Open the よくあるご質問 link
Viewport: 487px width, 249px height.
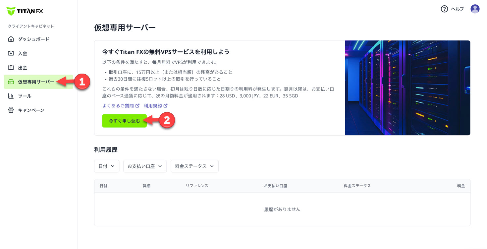[x=118, y=106]
